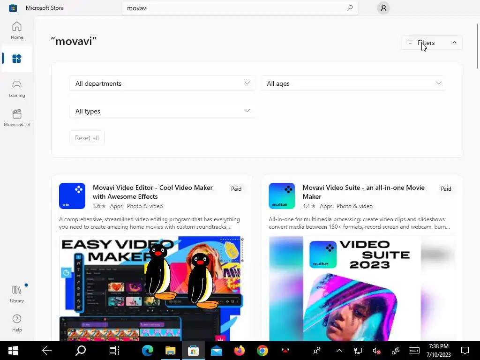This screenshot has height=360, width=480.
Task: Click the search magnifier icon in search box
Action: click(350, 8)
